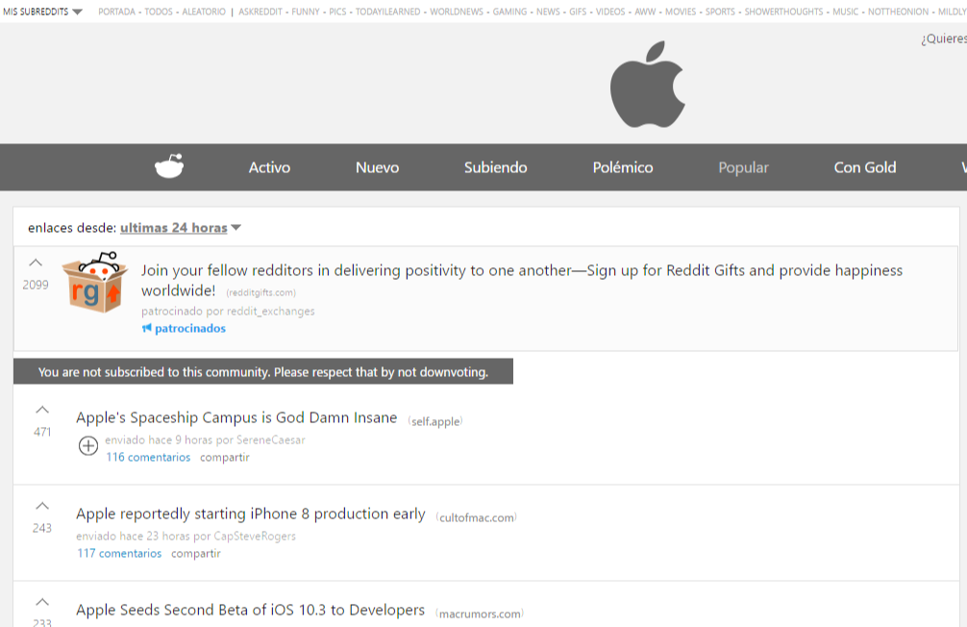Open GAMING subreddit link
This screenshot has width=967, height=627.
point(509,12)
